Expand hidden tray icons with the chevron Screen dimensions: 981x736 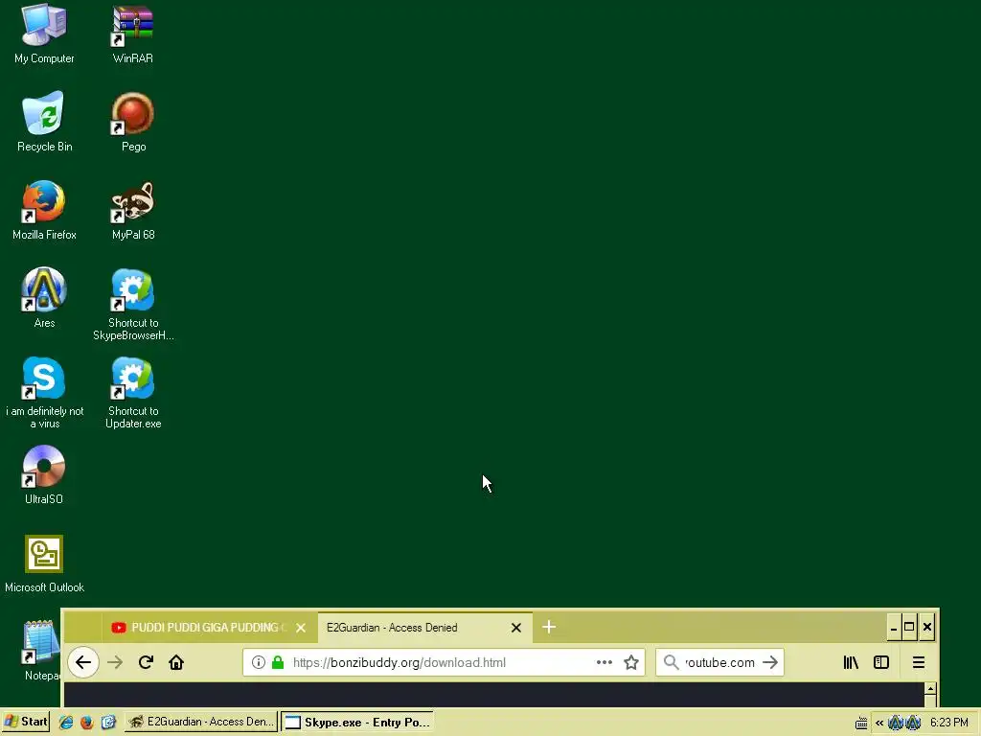tap(879, 723)
